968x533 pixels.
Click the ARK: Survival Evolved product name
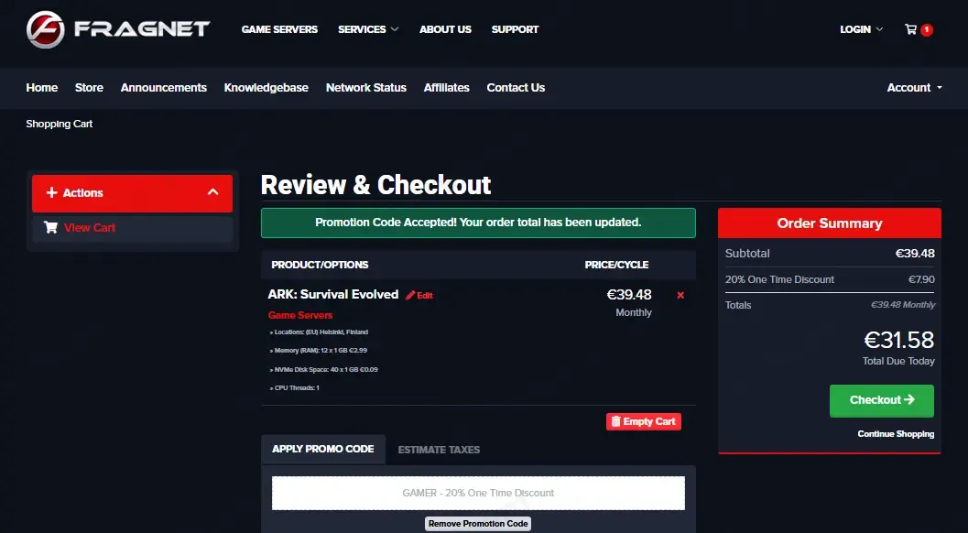point(333,295)
